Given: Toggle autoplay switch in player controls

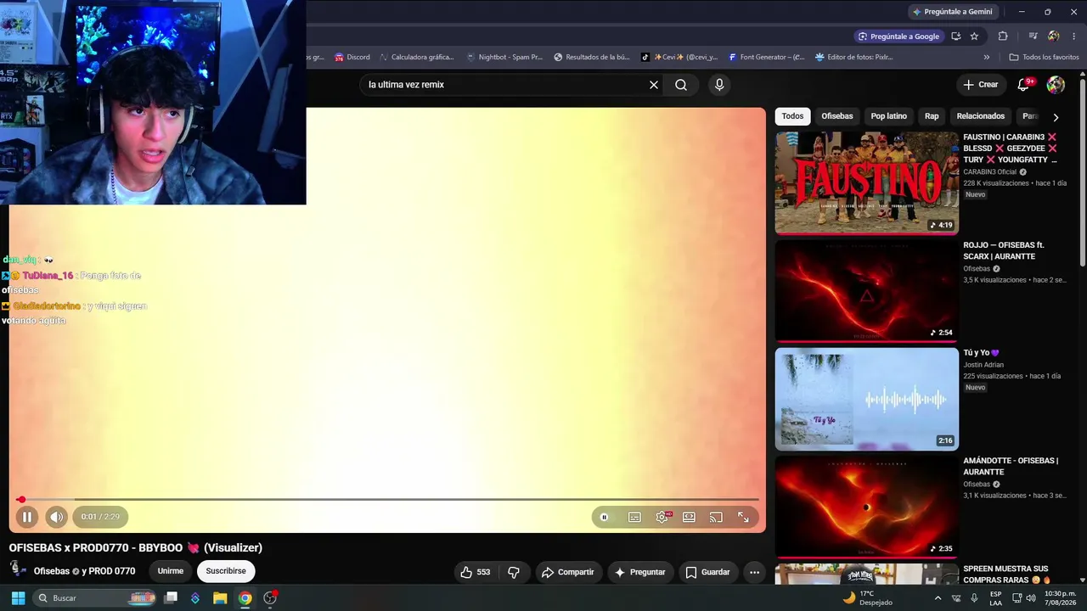Looking at the screenshot, I should pyautogui.click(x=604, y=517).
